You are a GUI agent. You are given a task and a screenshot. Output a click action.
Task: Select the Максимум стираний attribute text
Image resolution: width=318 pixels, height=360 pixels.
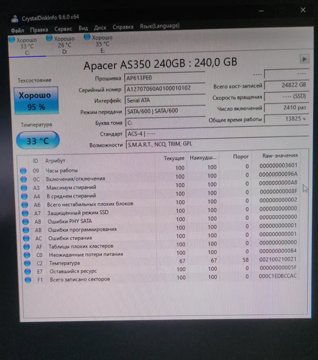pyautogui.click(x=71, y=187)
